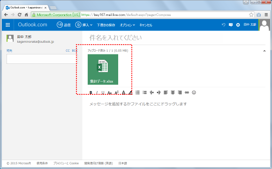Send the email with 送信
272x169 pixels.
click(x=63, y=25)
